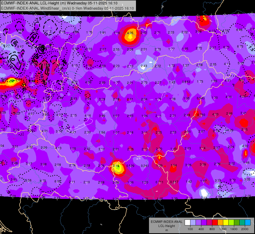Click the shear value '3.08'
Viewport: 255px width, 234px height.
tap(198, 32)
